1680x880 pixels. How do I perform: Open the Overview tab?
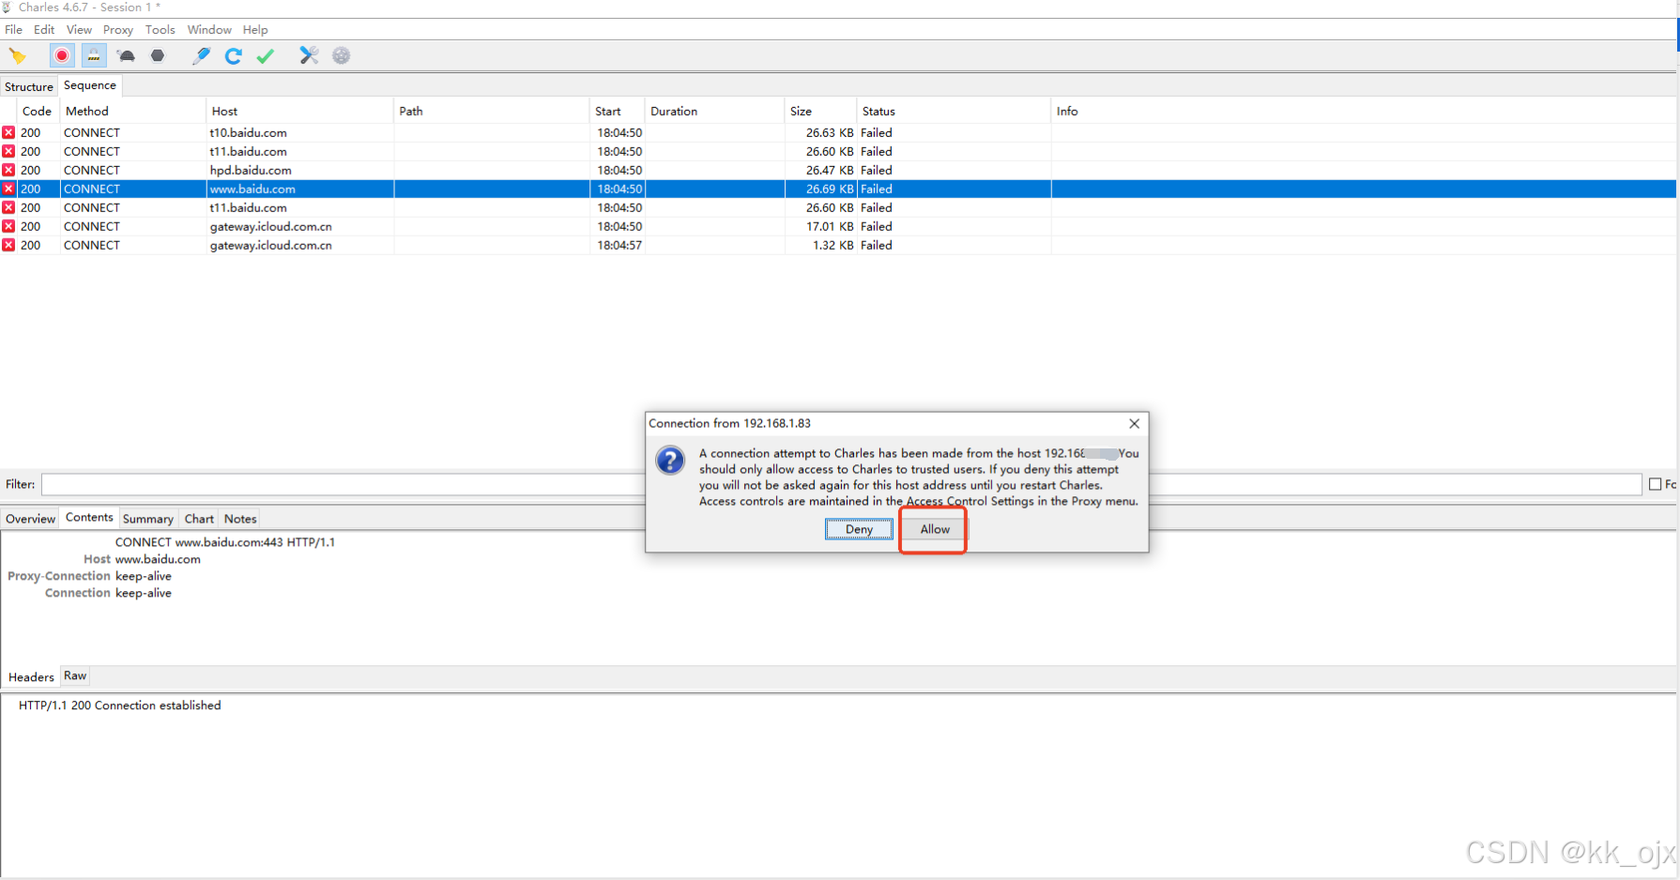[30, 519]
